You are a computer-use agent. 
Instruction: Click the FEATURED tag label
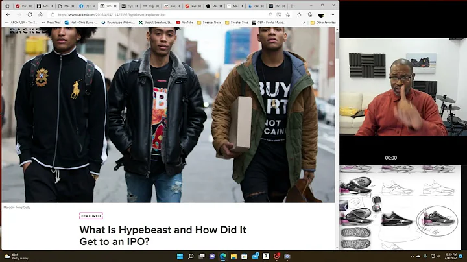(91, 216)
